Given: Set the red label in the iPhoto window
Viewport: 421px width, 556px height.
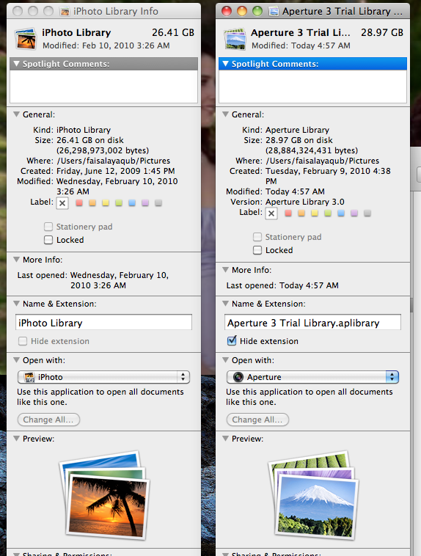Looking at the screenshot, I should tap(79, 203).
